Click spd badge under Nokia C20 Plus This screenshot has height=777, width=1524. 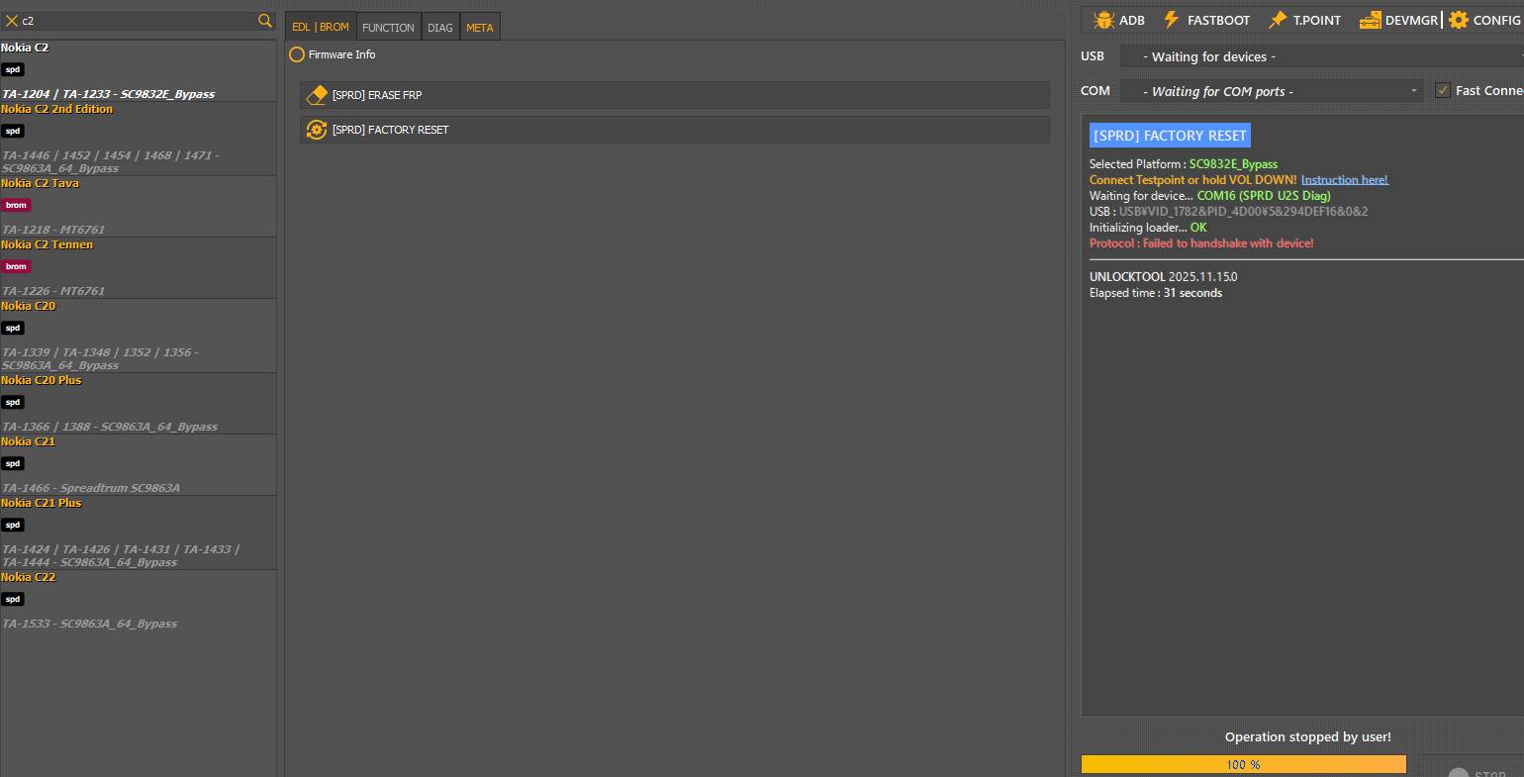(x=13, y=403)
